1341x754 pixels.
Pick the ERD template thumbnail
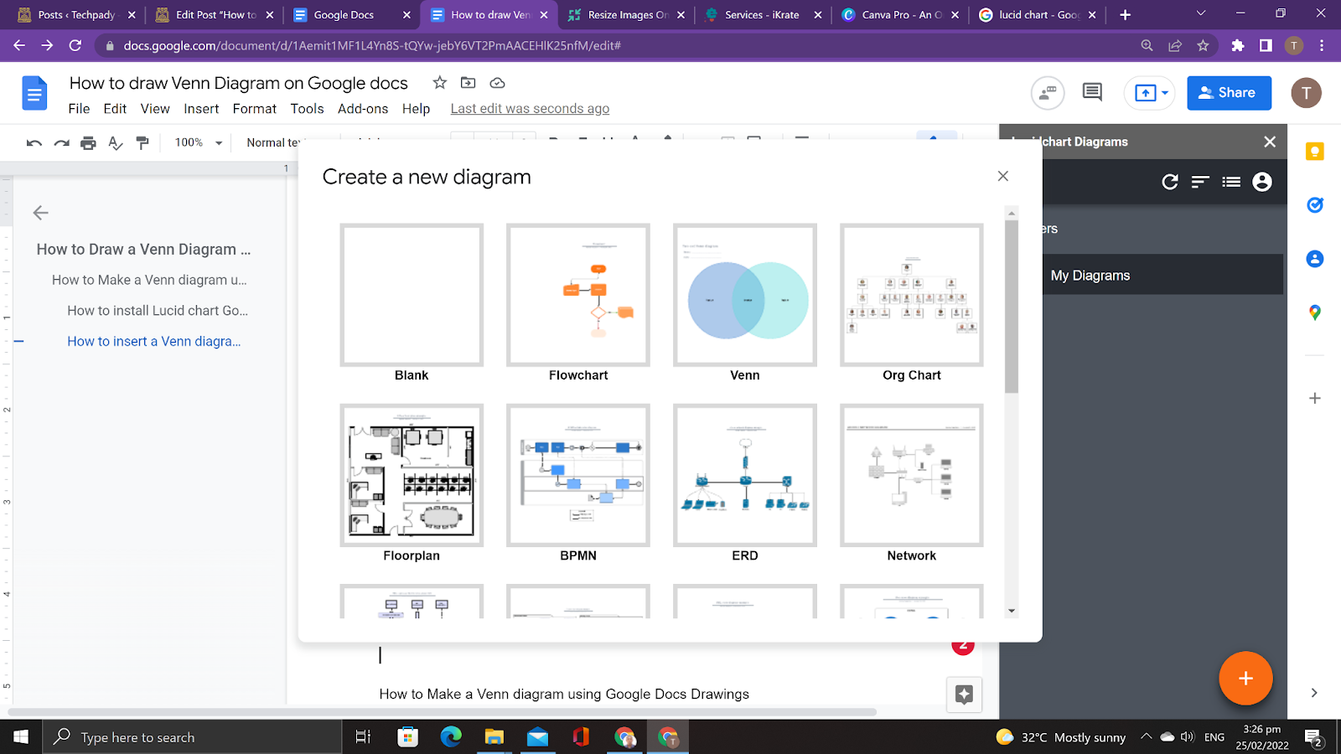click(745, 475)
